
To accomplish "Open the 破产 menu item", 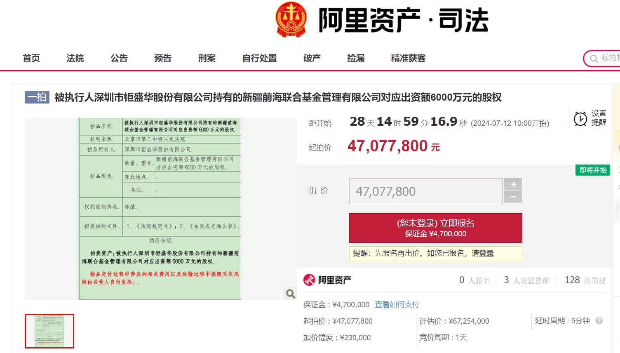I will tap(312, 58).
